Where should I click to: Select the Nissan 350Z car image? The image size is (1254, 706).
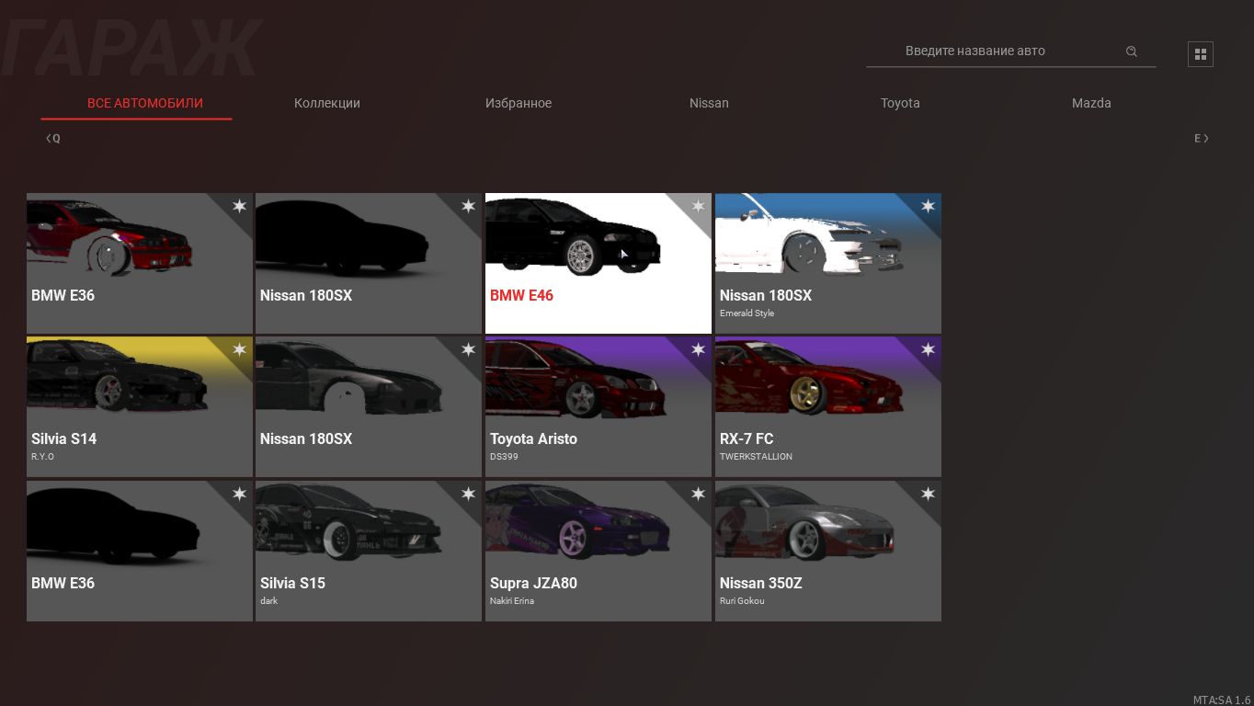coord(804,522)
